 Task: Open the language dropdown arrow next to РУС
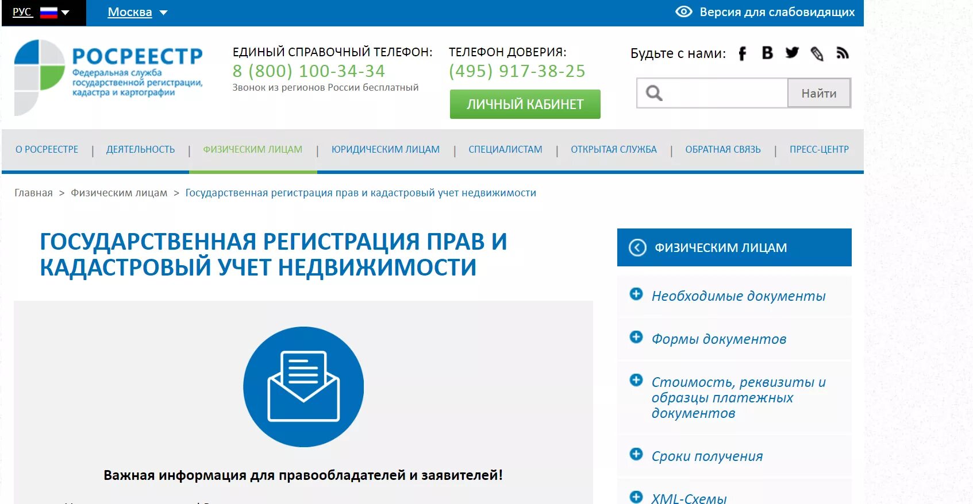coord(65,13)
